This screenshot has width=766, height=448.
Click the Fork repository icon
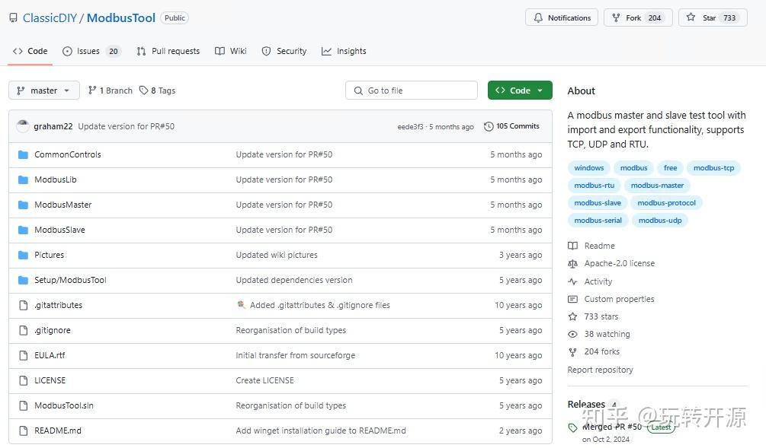(617, 17)
